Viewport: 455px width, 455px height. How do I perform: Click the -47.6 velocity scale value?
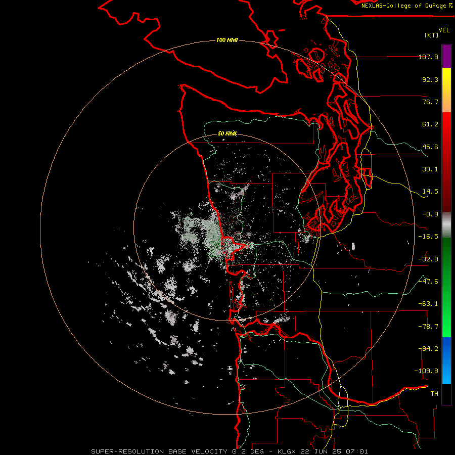pyautogui.click(x=428, y=282)
